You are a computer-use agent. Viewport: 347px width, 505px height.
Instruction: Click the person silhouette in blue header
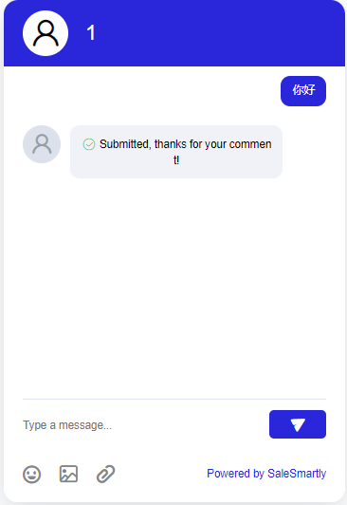(46, 33)
